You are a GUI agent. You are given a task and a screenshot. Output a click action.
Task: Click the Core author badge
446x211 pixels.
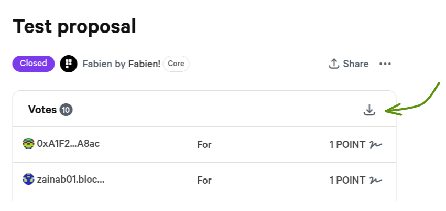[176, 64]
